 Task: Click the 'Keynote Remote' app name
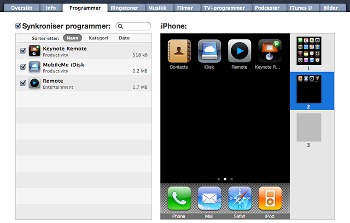coord(65,49)
